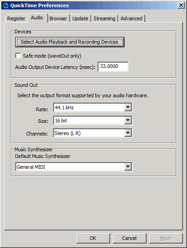The height and width of the screenshot is (248, 187).
Task: Expand the Size dropdown arrow
Action: point(128,120)
